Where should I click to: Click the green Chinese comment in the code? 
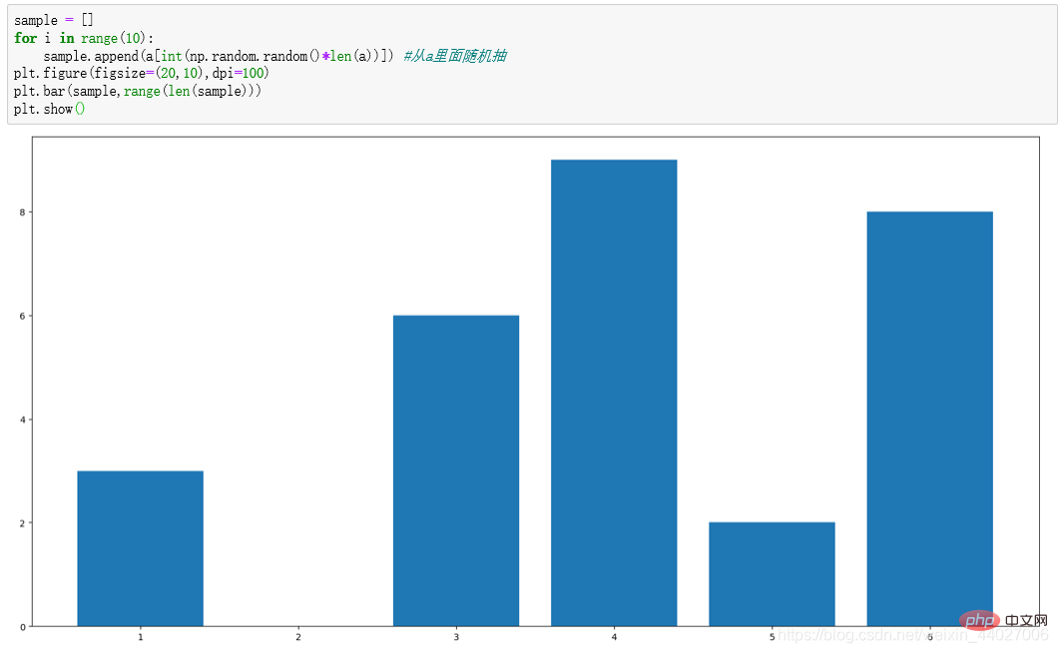(x=461, y=56)
